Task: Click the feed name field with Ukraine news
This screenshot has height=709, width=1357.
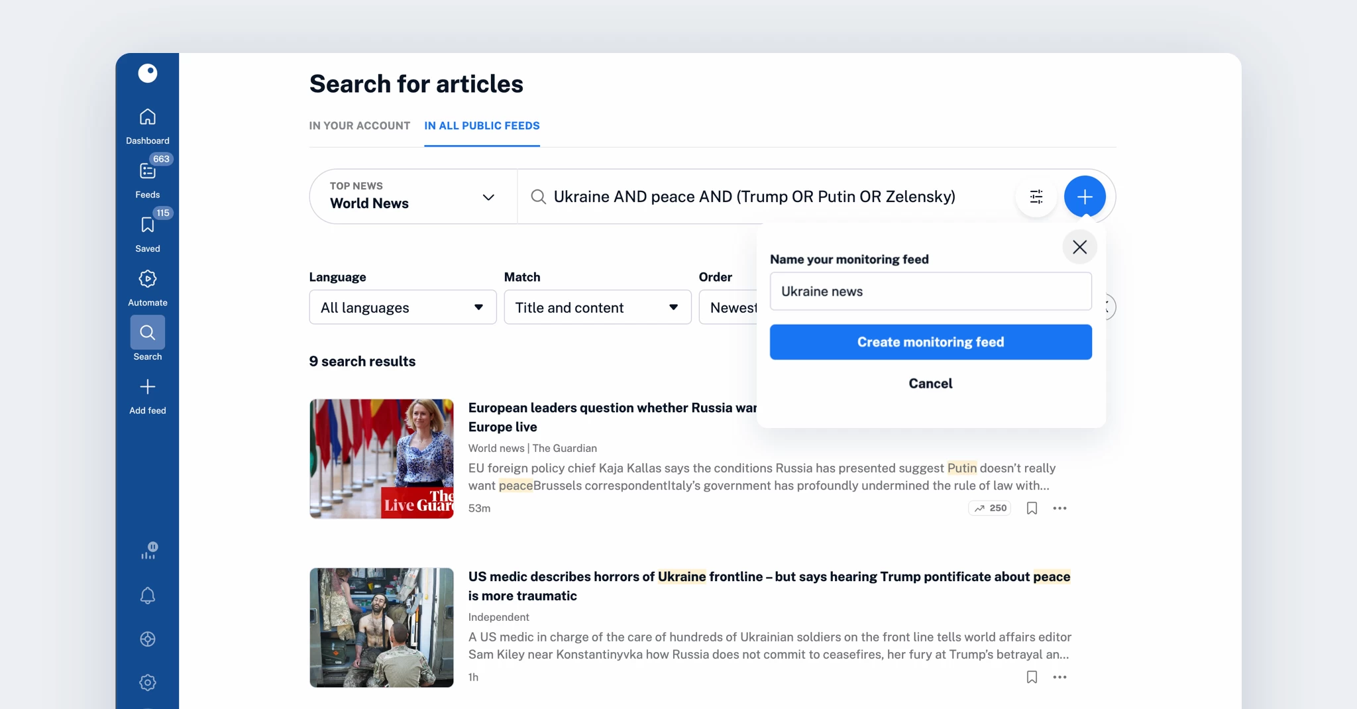Action: click(931, 291)
